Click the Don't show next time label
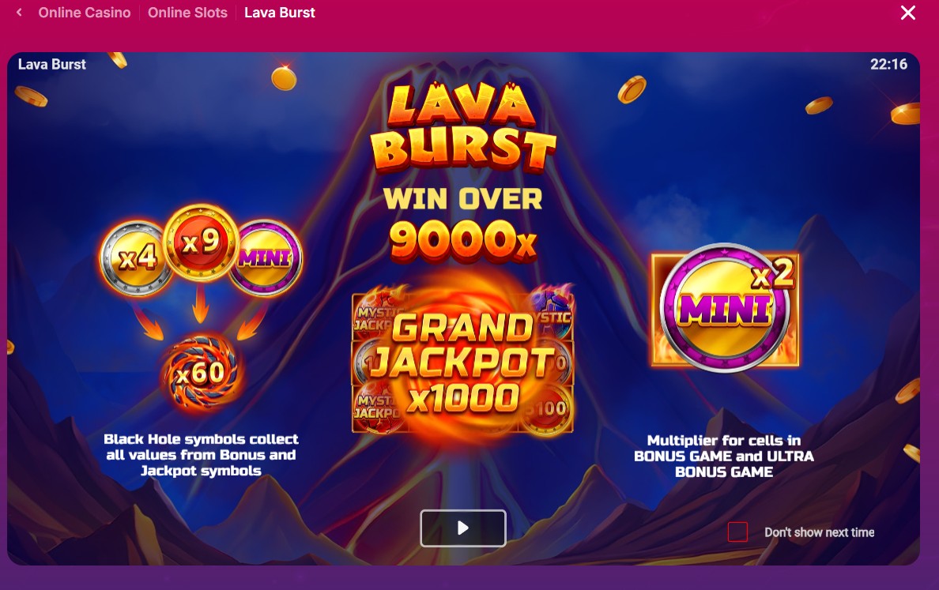939x590 pixels. pos(819,532)
